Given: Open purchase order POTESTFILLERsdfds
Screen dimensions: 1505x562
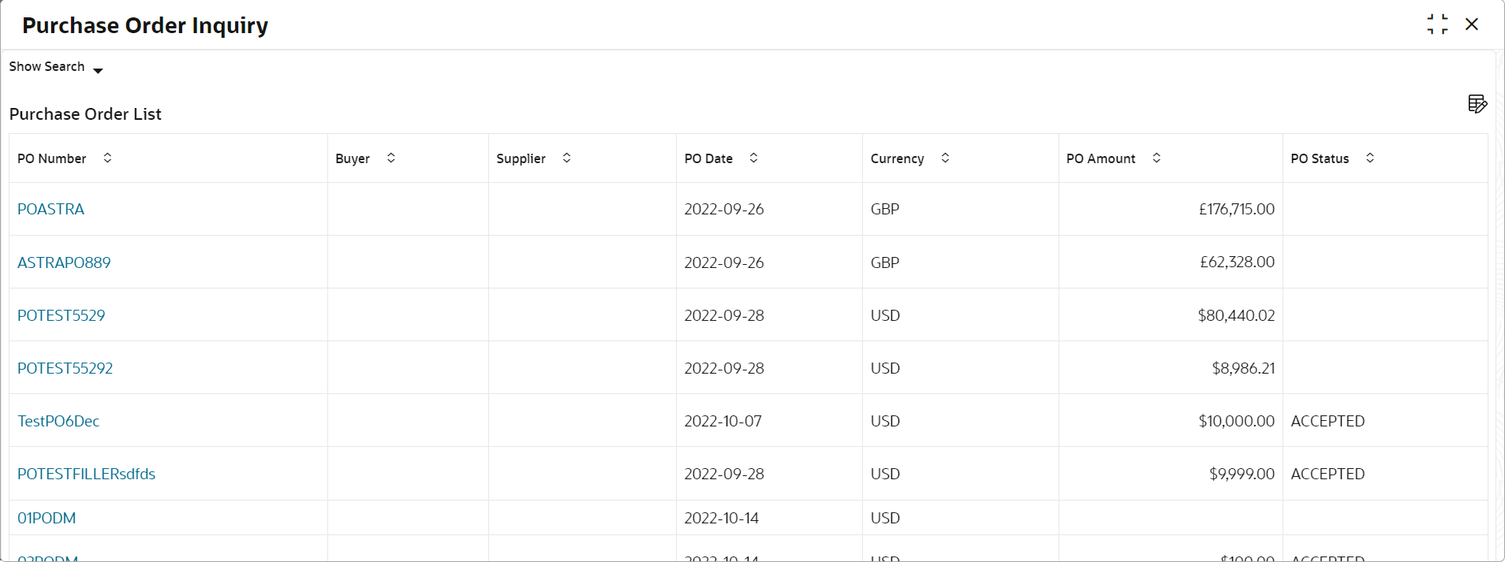Looking at the screenshot, I should point(86,474).
